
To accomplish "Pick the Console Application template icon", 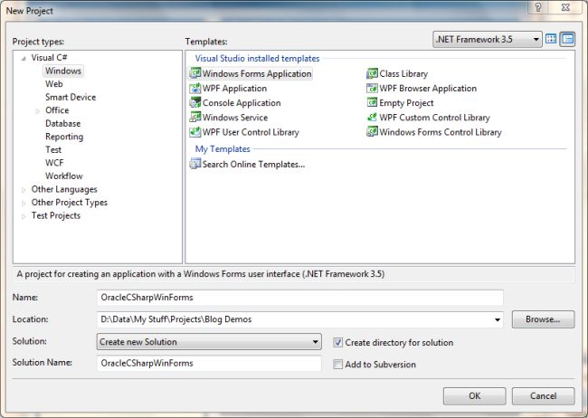I will pyautogui.click(x=195, y=102).
